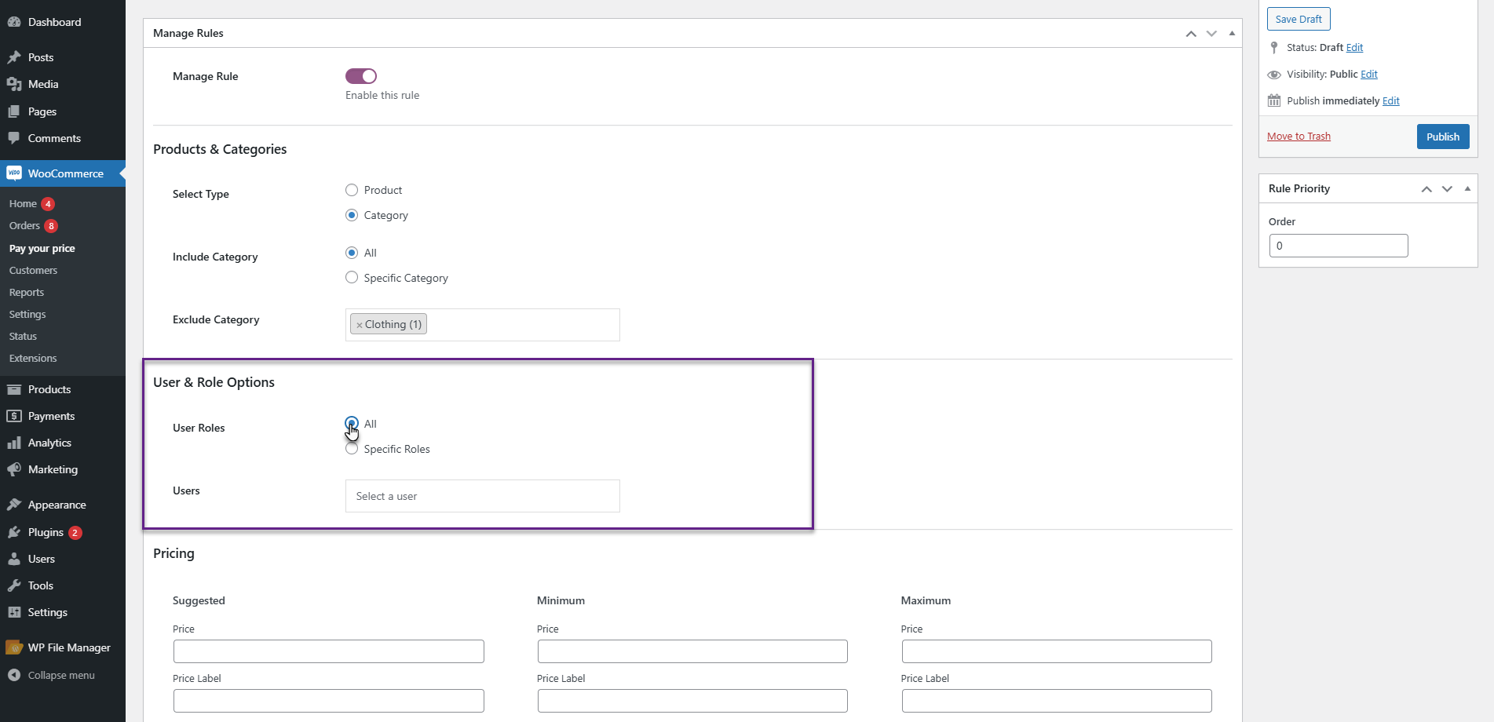Screen dimensions: 1494x722
Task: Move Rule Priority panel down
Action: (x=1447, y=189)
